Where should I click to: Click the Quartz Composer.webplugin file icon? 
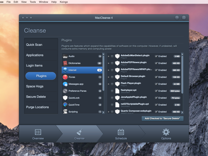117,112
